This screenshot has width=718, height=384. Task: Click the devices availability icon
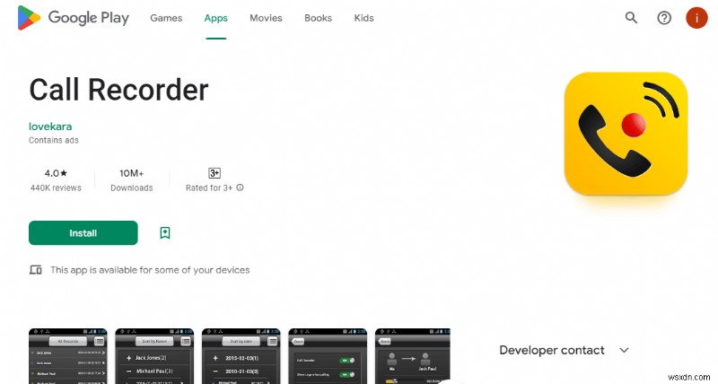click(x=36, y=270)
